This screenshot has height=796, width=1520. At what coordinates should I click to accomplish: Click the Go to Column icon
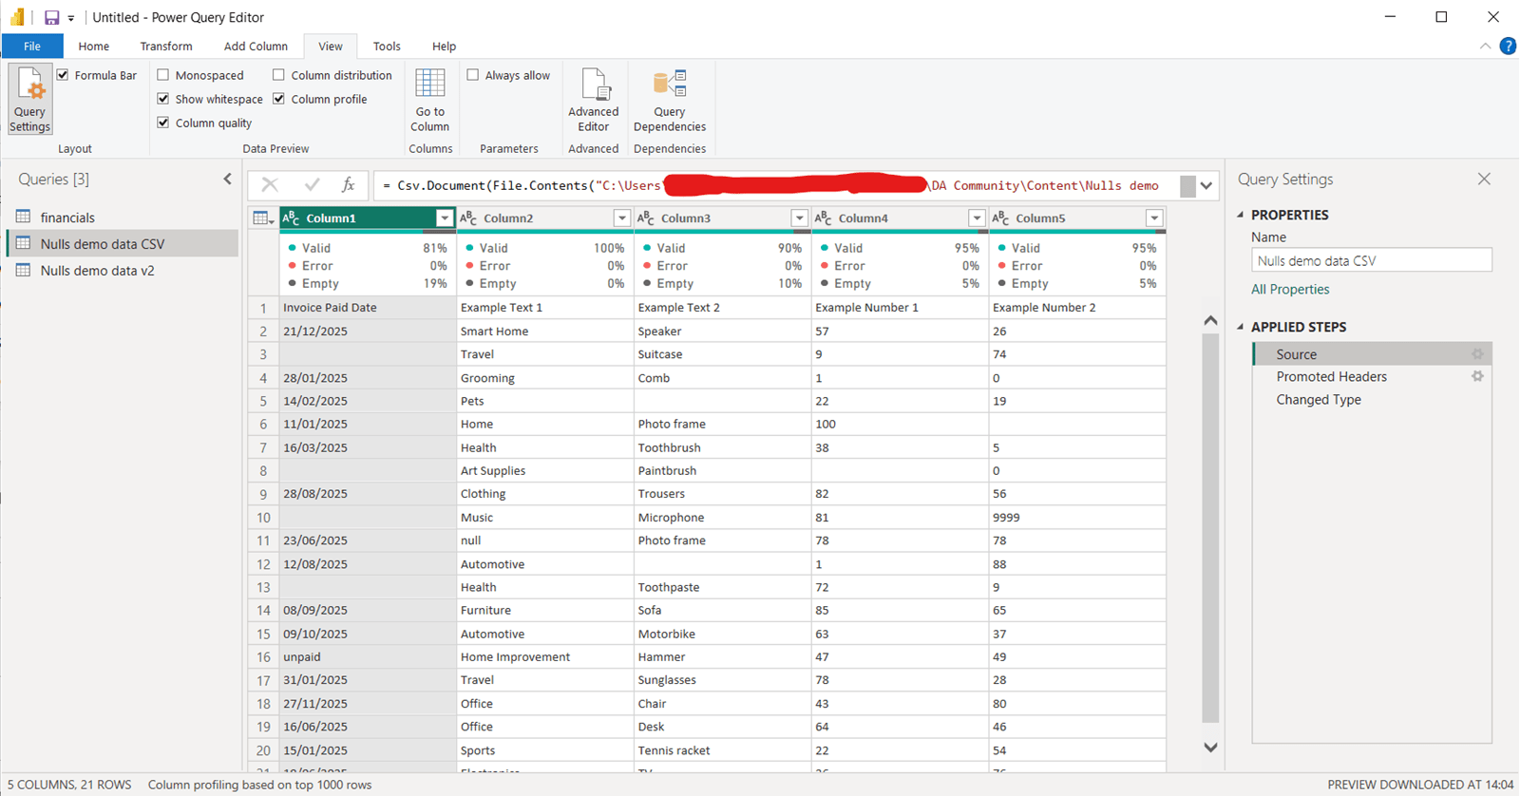point(429,85)
